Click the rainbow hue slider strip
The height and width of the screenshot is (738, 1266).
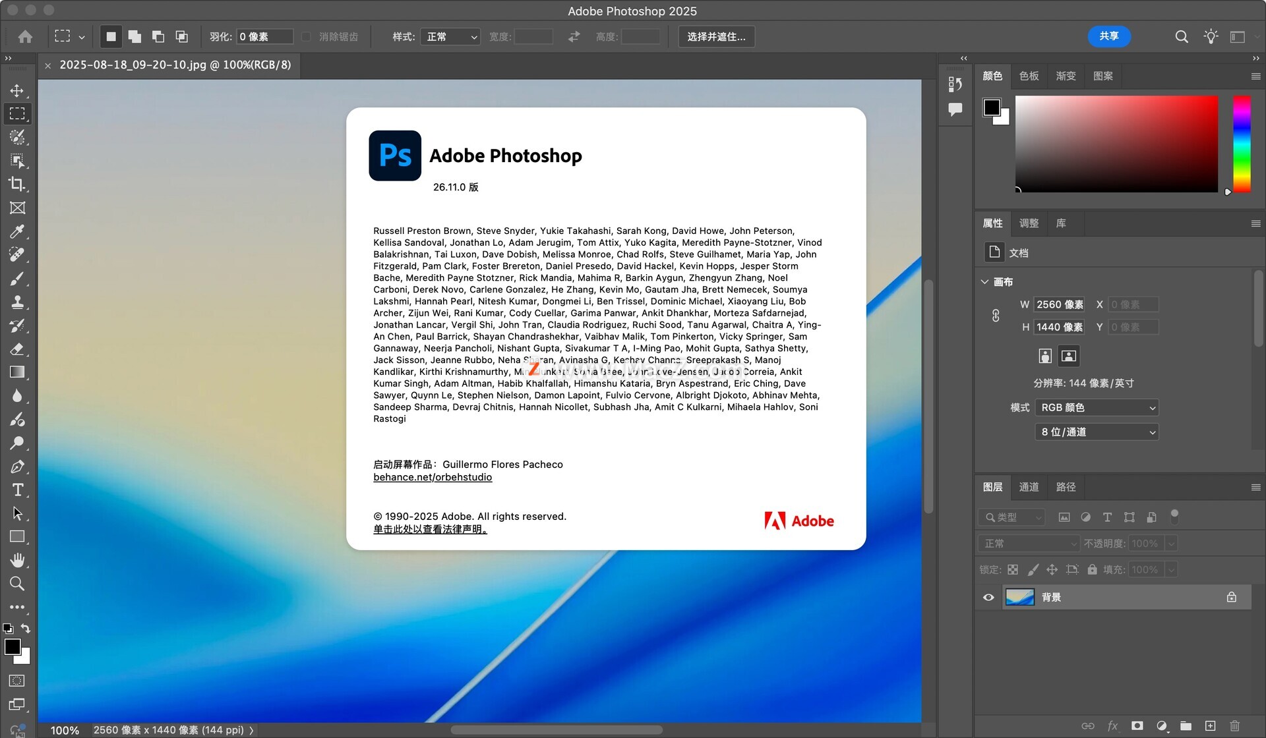pos(1242,144)
